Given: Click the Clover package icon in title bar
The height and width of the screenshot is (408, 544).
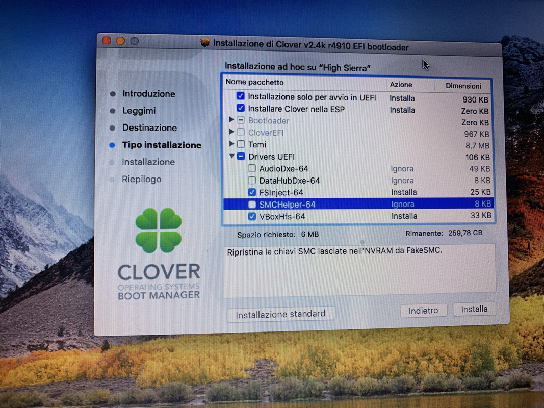Looking at the screenshot, I should click(204, 43).
